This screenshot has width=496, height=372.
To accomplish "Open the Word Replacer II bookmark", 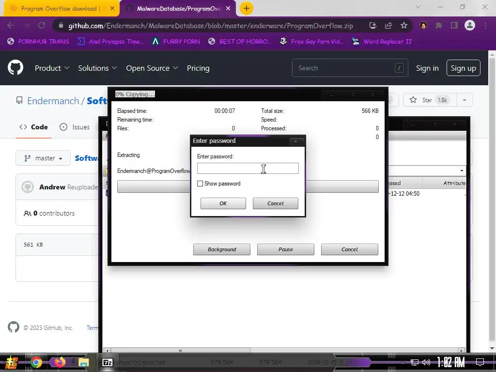I will [x=382, y=42].
